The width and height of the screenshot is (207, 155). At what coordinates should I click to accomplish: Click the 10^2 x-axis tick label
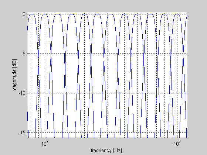pos(45,143)
